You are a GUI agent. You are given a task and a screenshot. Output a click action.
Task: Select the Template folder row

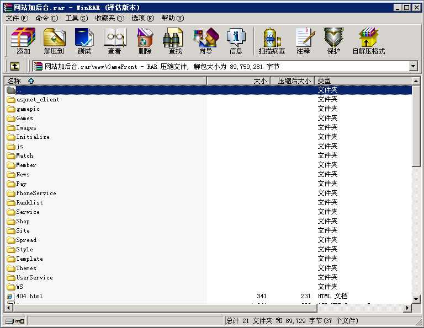click(208, 259)
